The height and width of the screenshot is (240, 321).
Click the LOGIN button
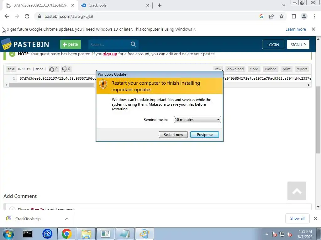point(273,44)
